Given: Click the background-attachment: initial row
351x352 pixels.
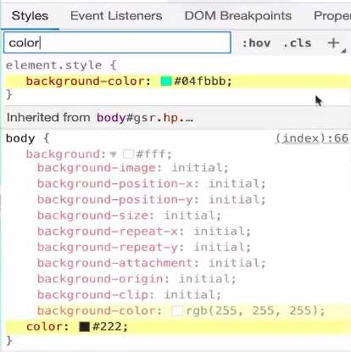Looking at the screenshot, I should click(x=152, y=263).
